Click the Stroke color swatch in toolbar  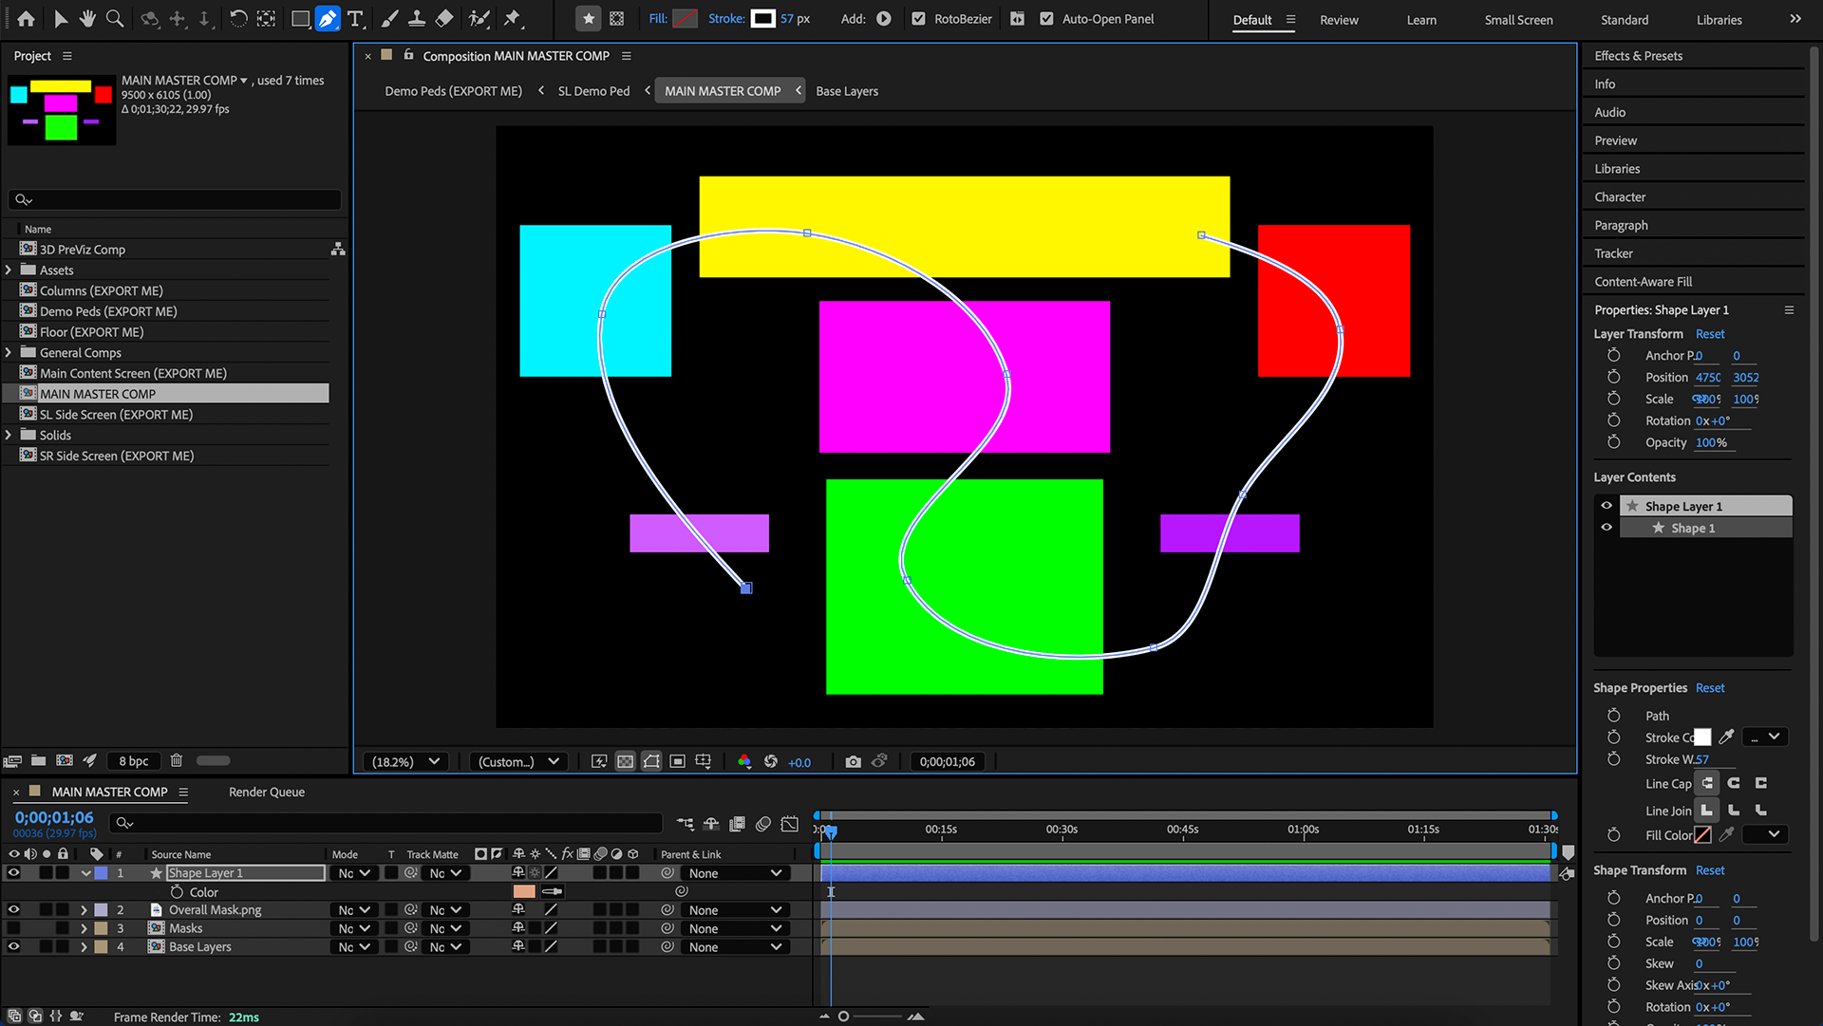[763, 18]
